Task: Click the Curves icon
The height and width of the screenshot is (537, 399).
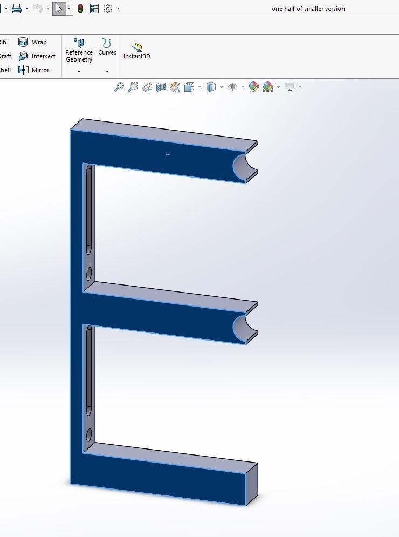Action: [x=107, y=43]
